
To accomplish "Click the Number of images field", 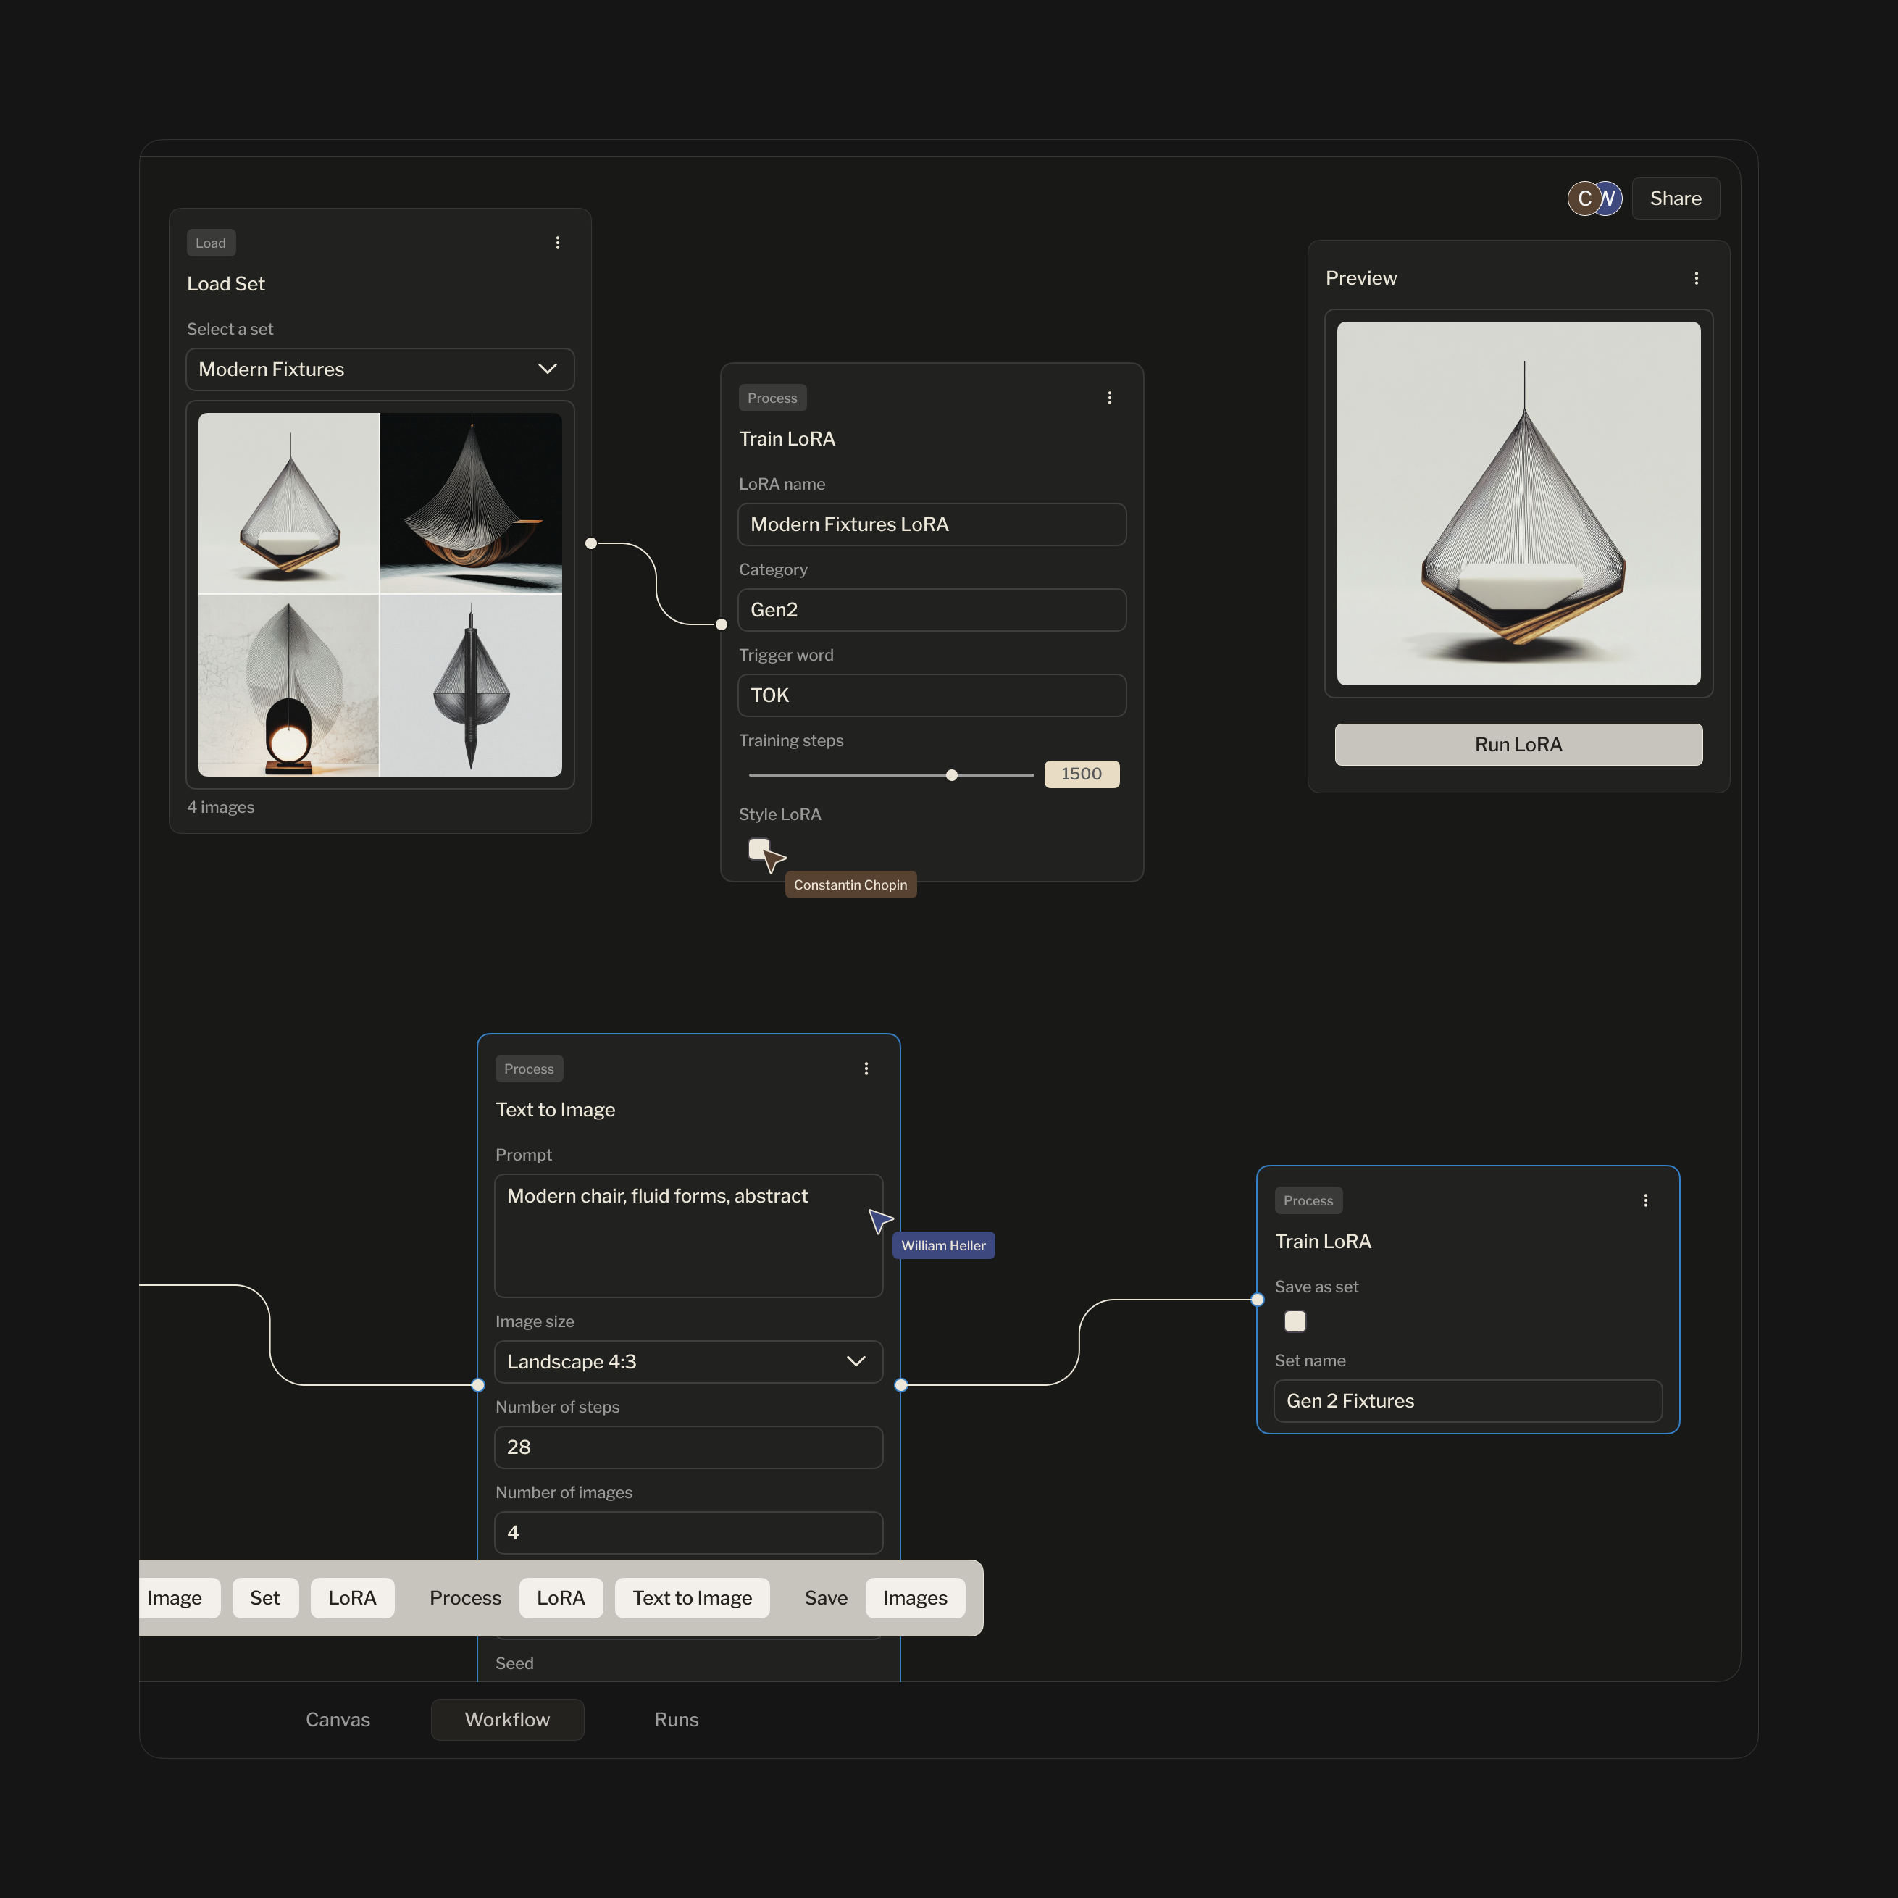I will [x=689, y=1533].
